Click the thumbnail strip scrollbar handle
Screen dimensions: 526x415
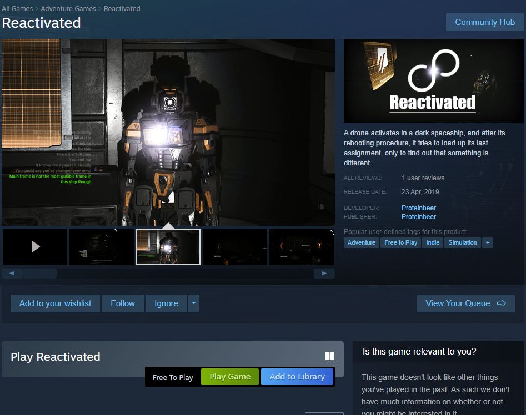[x=40, y=274]
